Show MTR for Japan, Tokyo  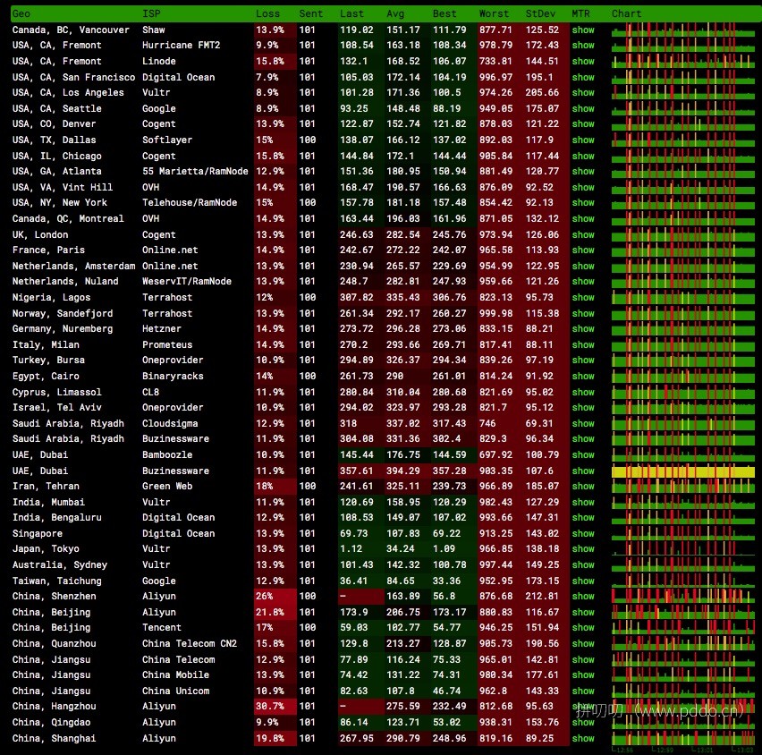pyautogui.click(x=583, y=549)
